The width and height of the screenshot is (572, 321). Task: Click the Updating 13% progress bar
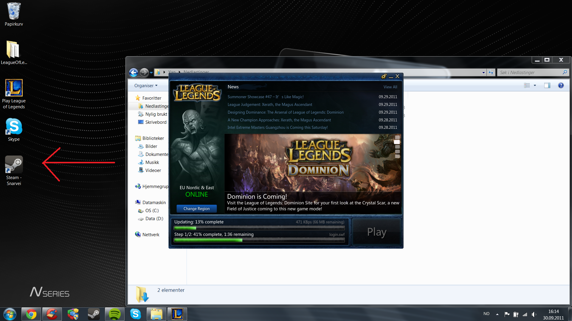pyautogui.click(x=259, y=228)
